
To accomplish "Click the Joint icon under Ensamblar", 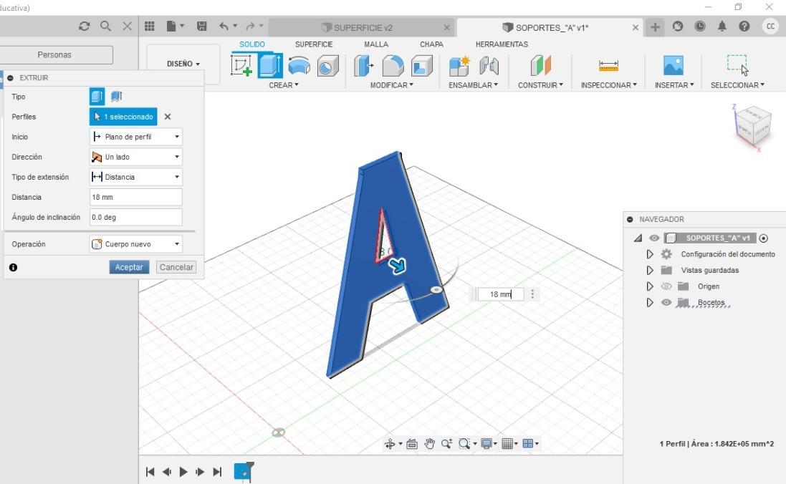I will [x=489, y=66].
